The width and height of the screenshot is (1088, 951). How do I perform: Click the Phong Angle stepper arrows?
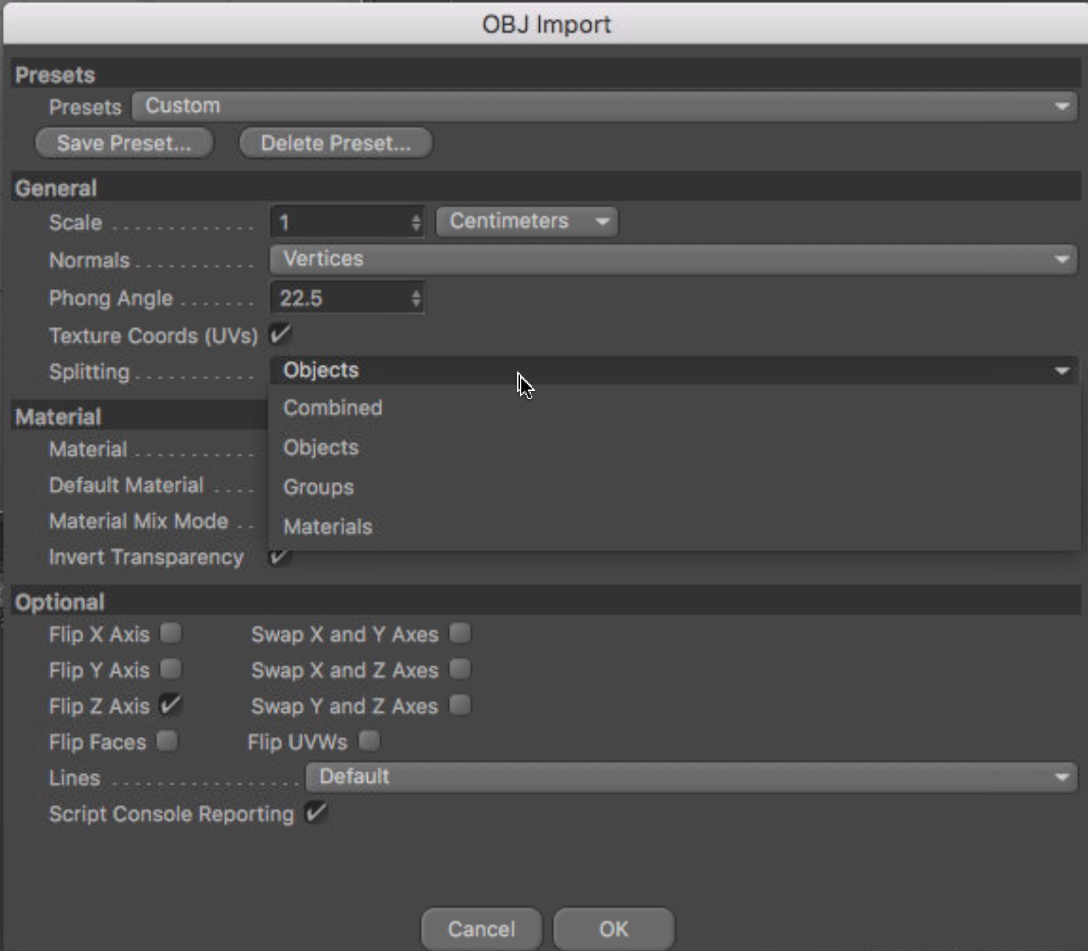(x=416, y=298)
